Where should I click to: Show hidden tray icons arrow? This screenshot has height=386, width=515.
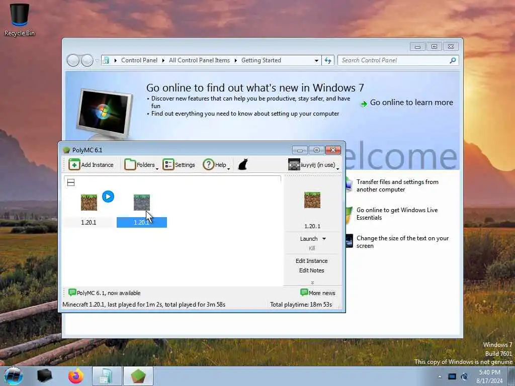(x=440, y=376)
